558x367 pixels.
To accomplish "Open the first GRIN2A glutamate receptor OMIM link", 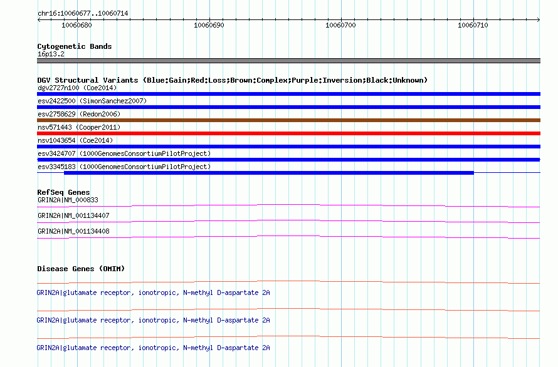I will tap(153, 292).
